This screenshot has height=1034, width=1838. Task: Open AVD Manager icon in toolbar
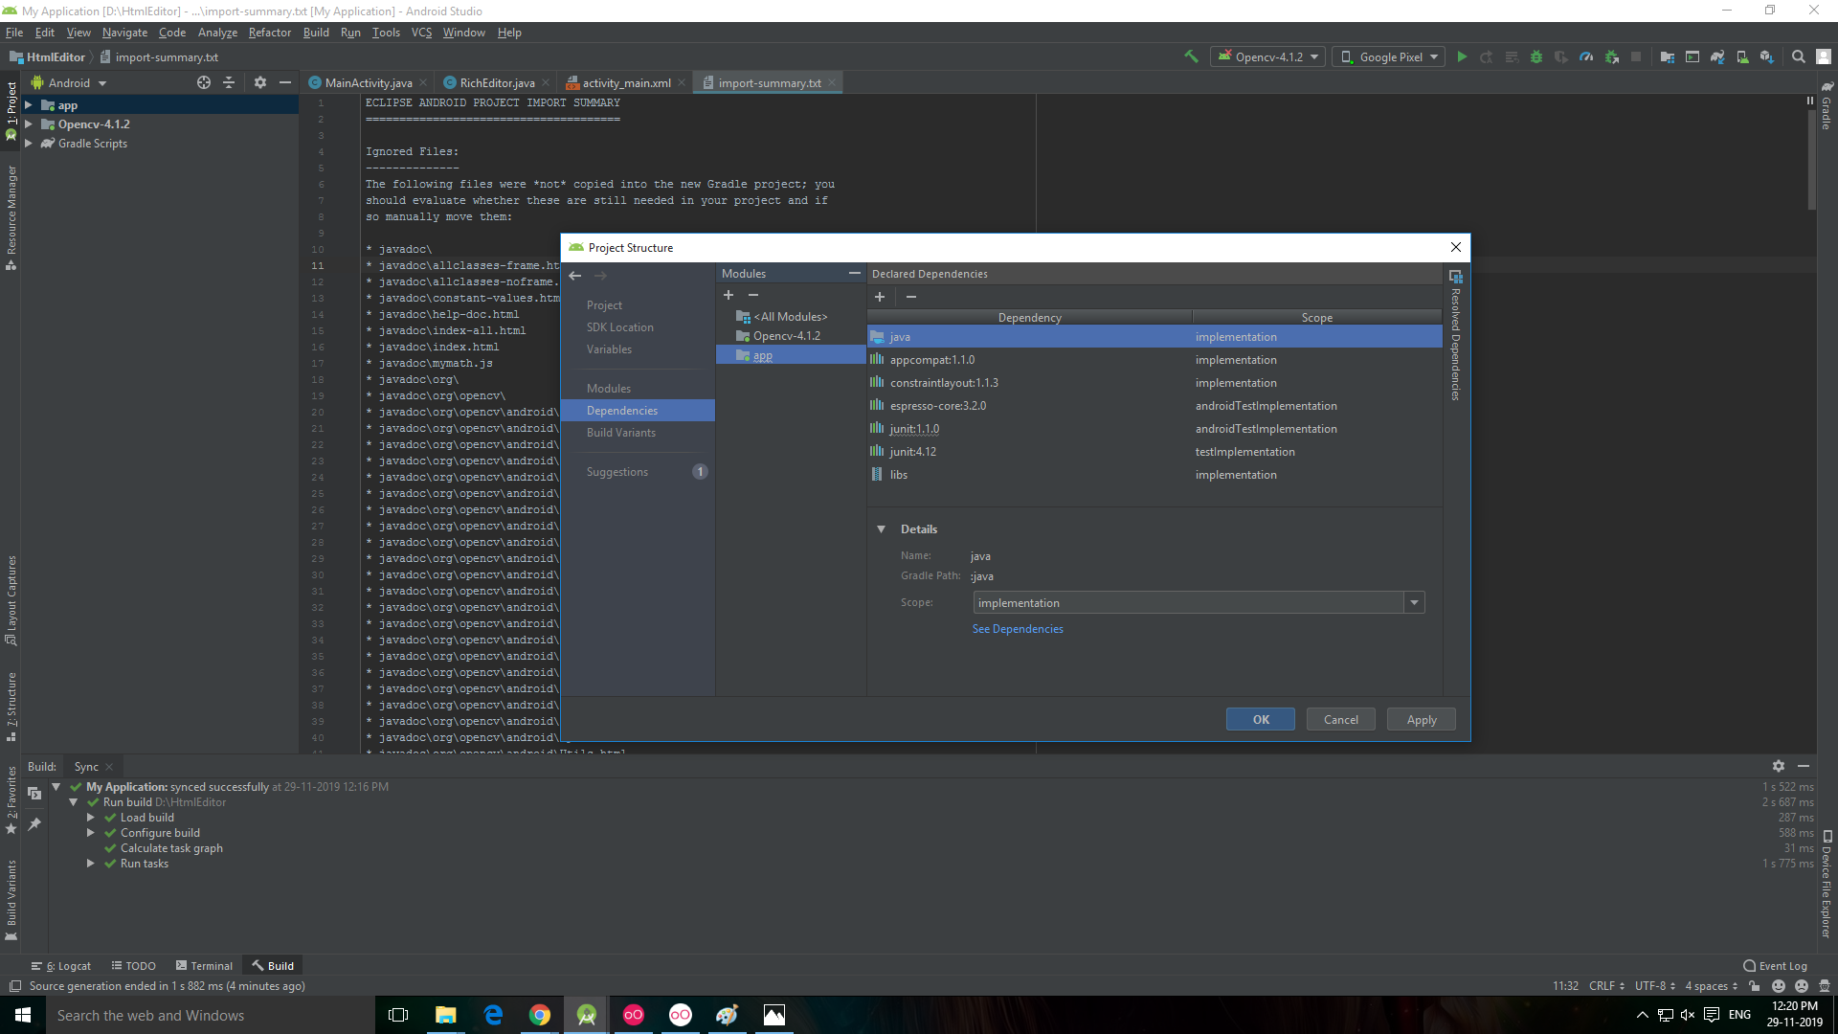[x=1742, y=56]
